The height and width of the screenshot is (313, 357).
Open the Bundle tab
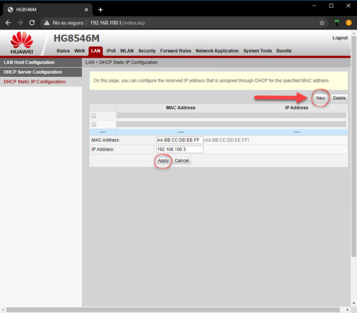click(x=284, y=50)
